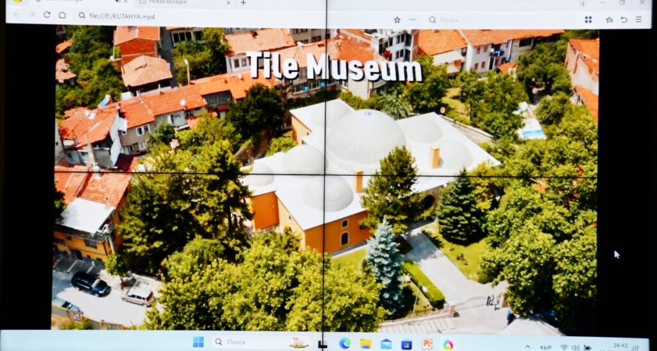Open the browser hamburger menu
Image resolution: width=657 pixels, height=351 pixels.
(638, 19)
